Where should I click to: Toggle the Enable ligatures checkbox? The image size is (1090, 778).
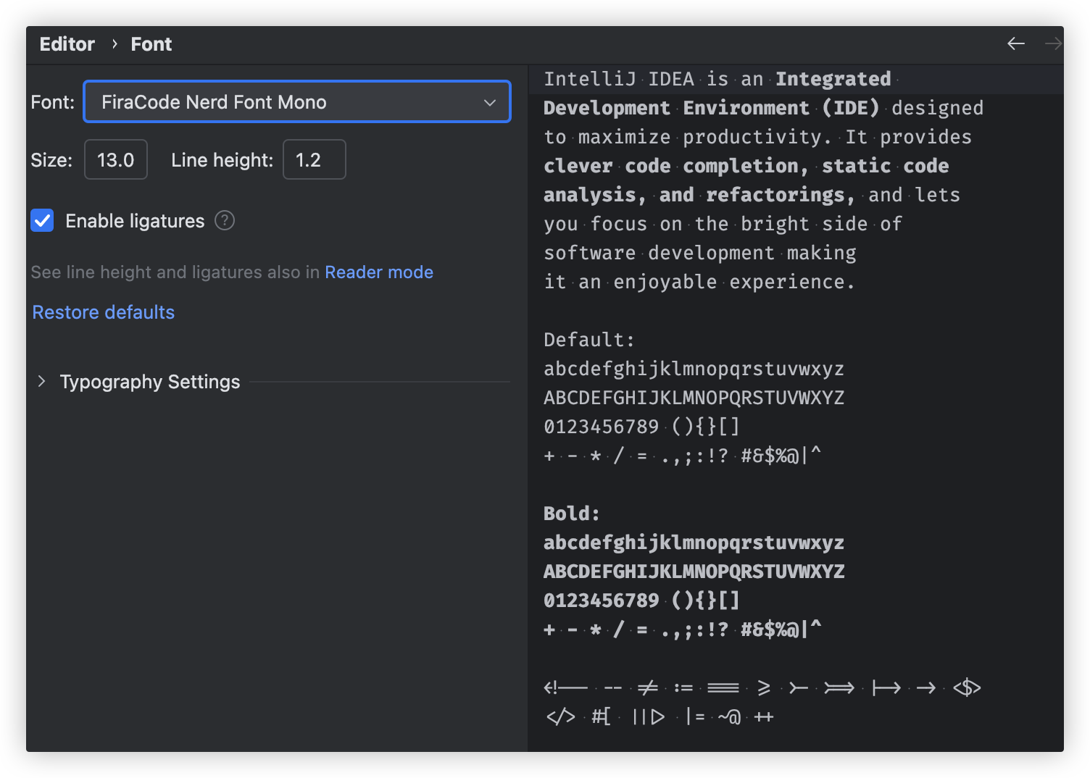pos(42,220)
